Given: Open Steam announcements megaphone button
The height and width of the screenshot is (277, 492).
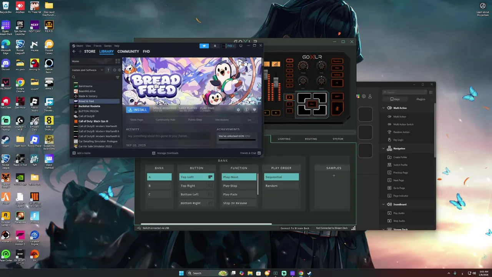Looking at the screenshot, I should coord(204,46).
